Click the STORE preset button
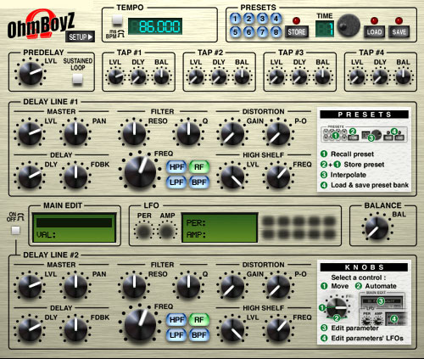 297,32
